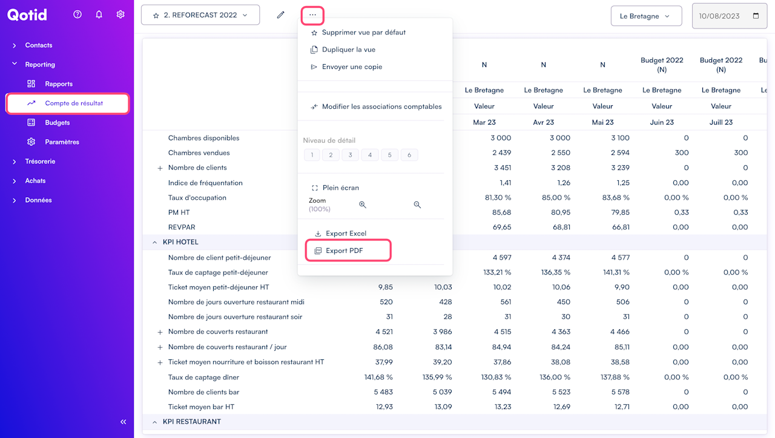The width and height of the screenshot is (775, 438).
Task: Click the date field 10/08/2023
Action: [728, 16]
